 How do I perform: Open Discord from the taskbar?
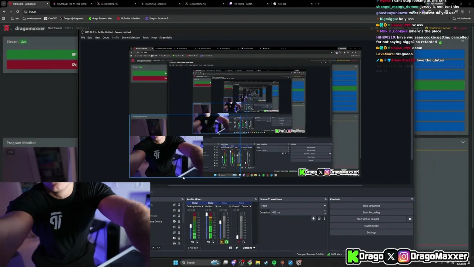(x=234, y=263)
